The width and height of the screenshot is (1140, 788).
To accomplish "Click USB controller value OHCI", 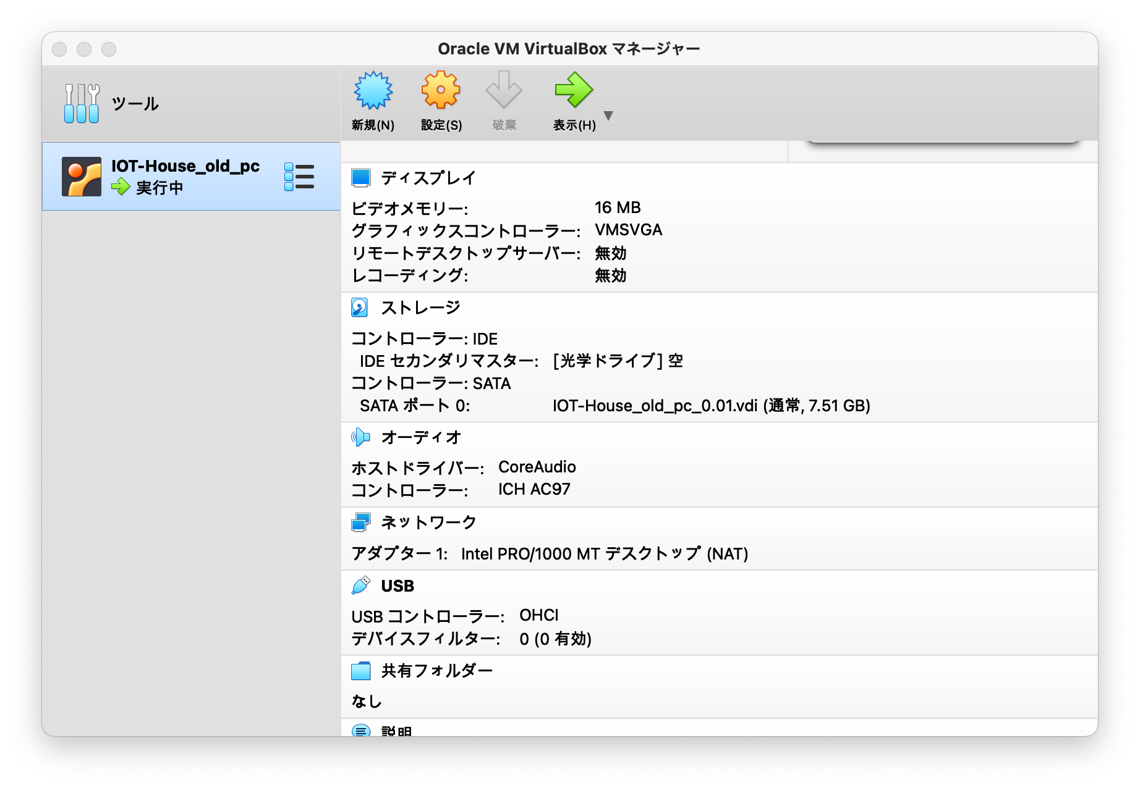I will (538, 615).
